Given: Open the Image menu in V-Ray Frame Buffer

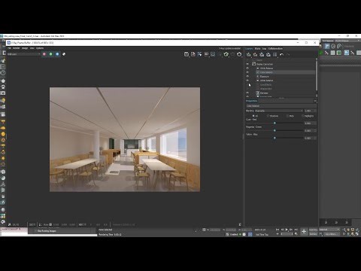Looking at the screenshot, I should (x=25, y=48).
